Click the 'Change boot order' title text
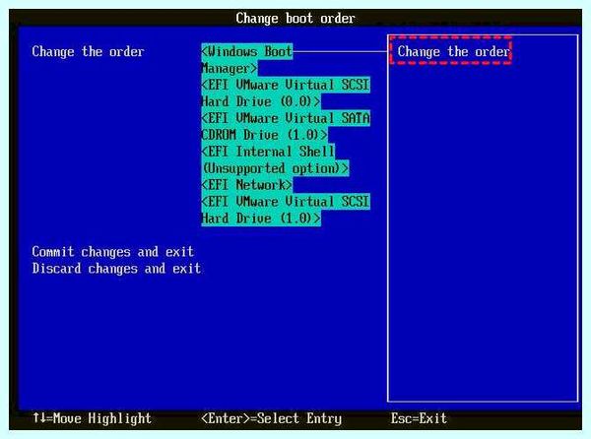Viewport: 591px width, 439px height. point(295,19)
